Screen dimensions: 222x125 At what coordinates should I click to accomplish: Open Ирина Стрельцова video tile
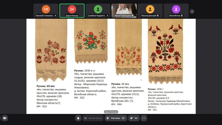[x=124, y=10]
